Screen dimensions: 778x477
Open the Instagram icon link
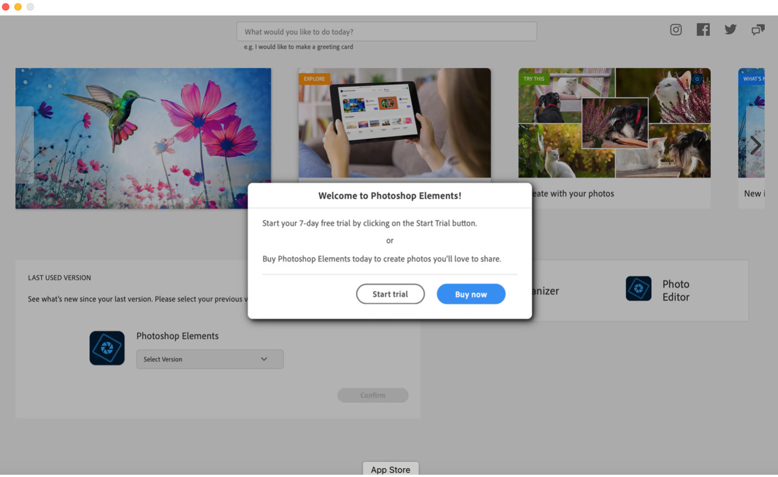[x=676, y=30]
